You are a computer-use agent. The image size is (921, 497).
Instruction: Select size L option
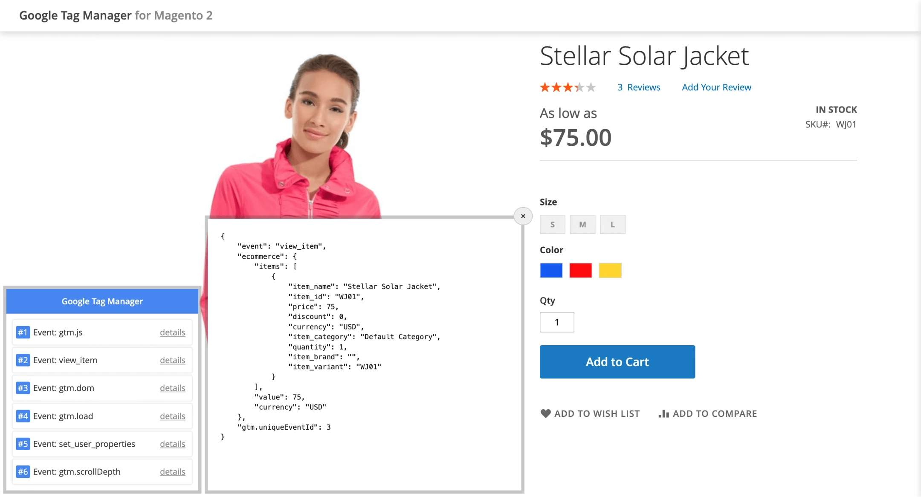point(612,225)
